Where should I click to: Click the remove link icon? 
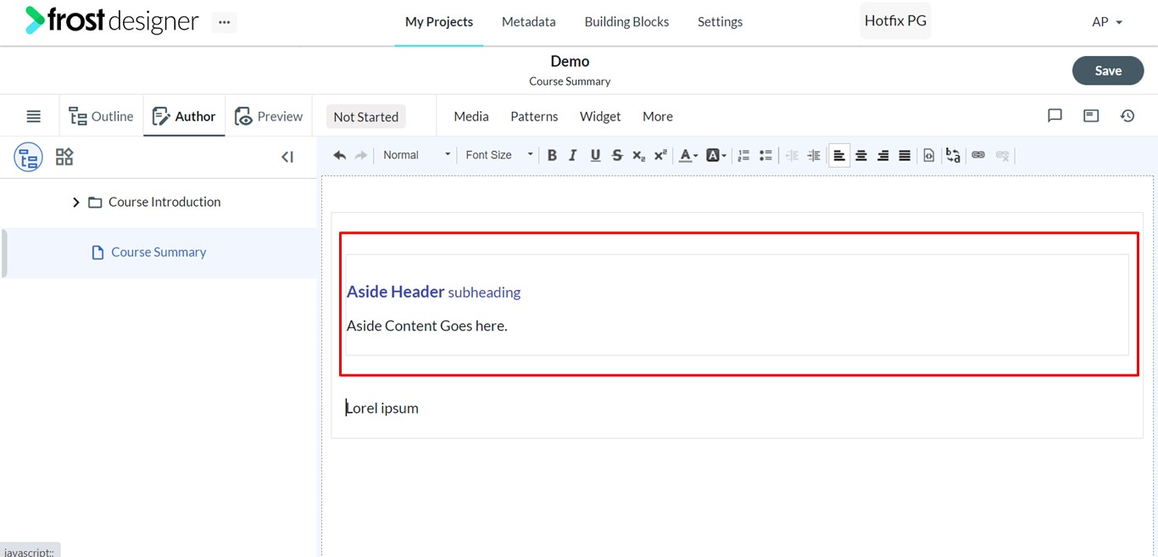[x=1003, y=155]
